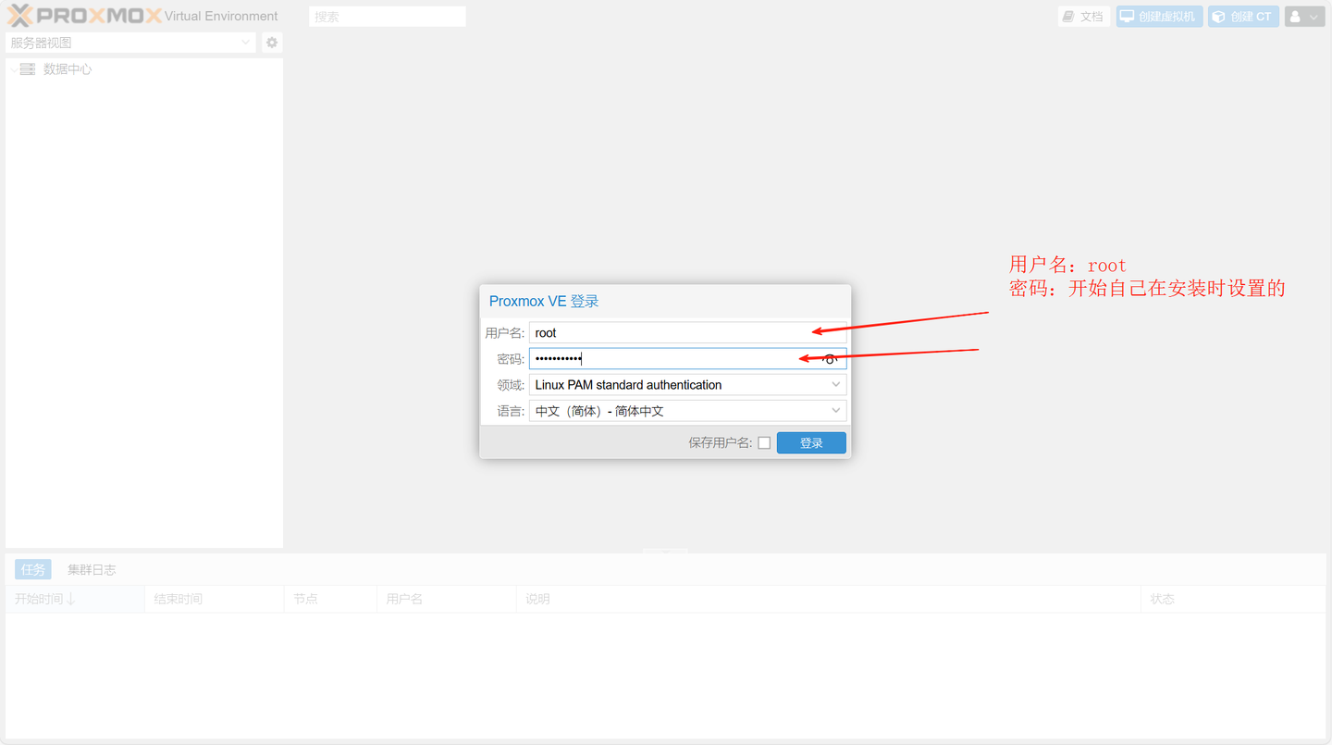Viewport: 1332px width, 745px height.
Task: Click the 状态 column header
Action: pos(1233,600)
